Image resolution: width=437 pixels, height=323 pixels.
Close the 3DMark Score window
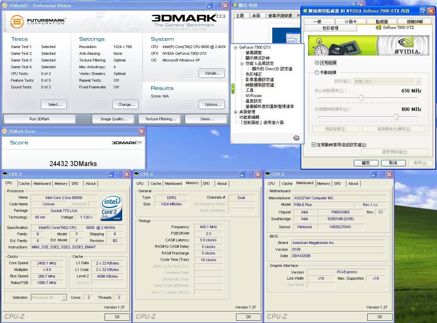(x=142, y=131)
